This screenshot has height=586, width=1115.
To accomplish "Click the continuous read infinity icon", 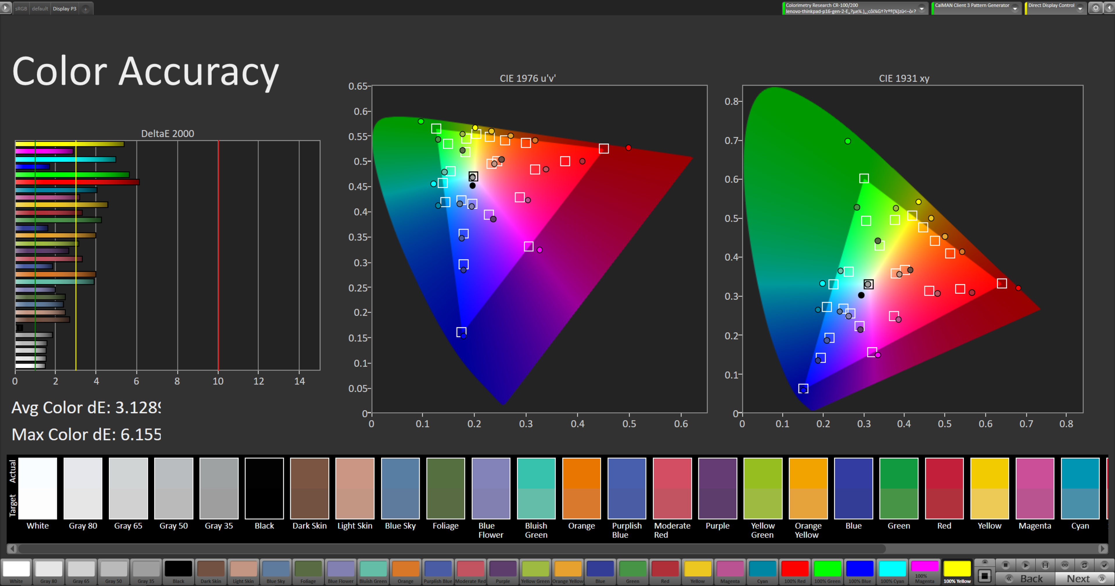I will pos(1065,565).
